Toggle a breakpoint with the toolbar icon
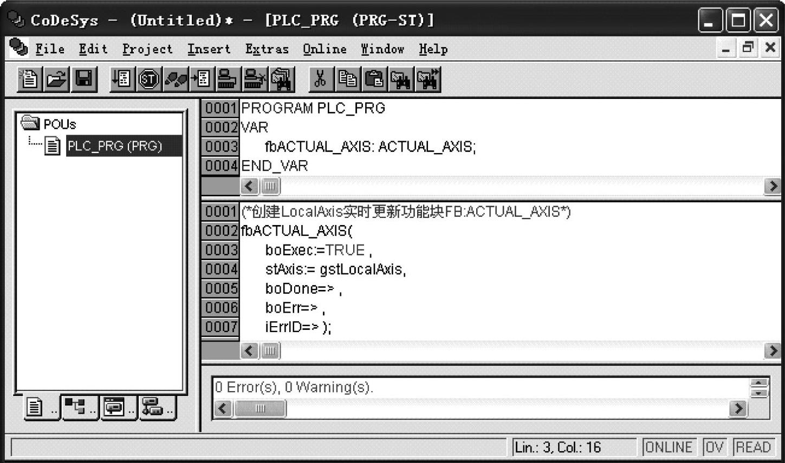This screenshot has height=463, width=785. [x=201, y=80]
